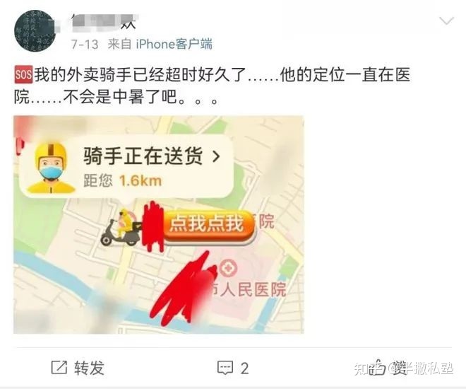Click the 来自 iPhone客户端 source text
This screenshot has height=389, width=466.
point(160,45)
